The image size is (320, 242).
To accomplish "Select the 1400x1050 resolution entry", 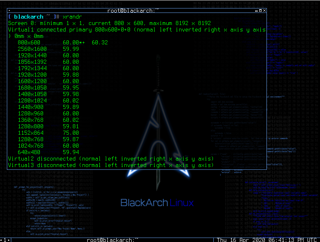I will tap(32, 94).
